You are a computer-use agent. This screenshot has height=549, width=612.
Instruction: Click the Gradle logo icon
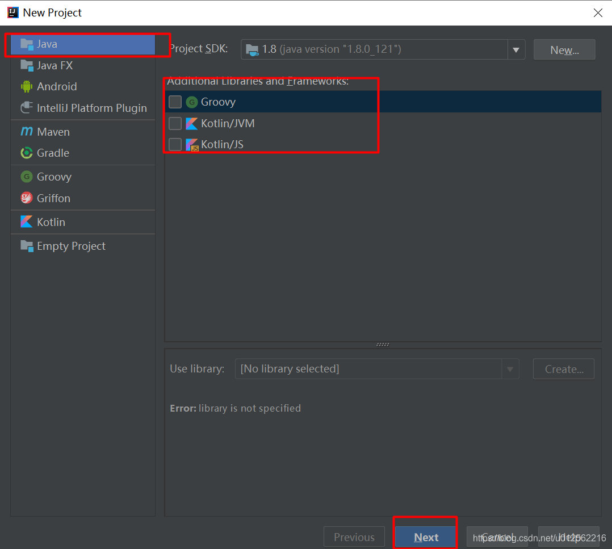[27, 153]
